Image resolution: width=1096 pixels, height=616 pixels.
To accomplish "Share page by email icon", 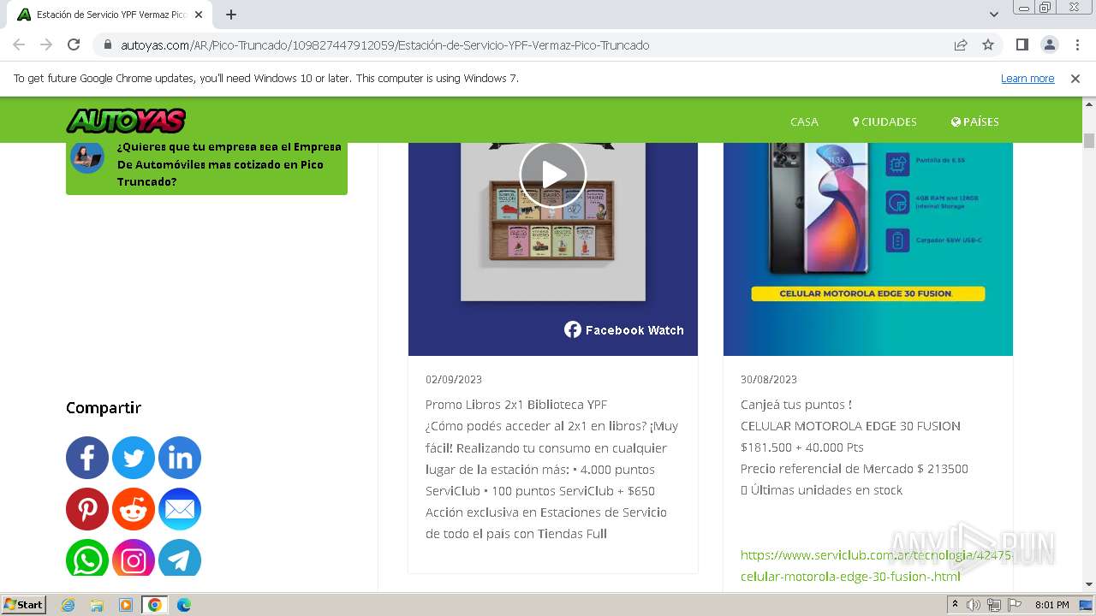I will [180, 509].
